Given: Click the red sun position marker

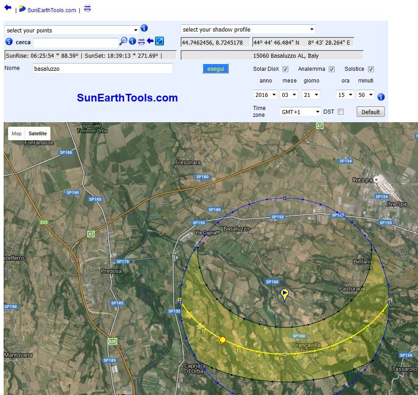Looking at the screenshot, I should pyautogui.click(x=223, y=340).
